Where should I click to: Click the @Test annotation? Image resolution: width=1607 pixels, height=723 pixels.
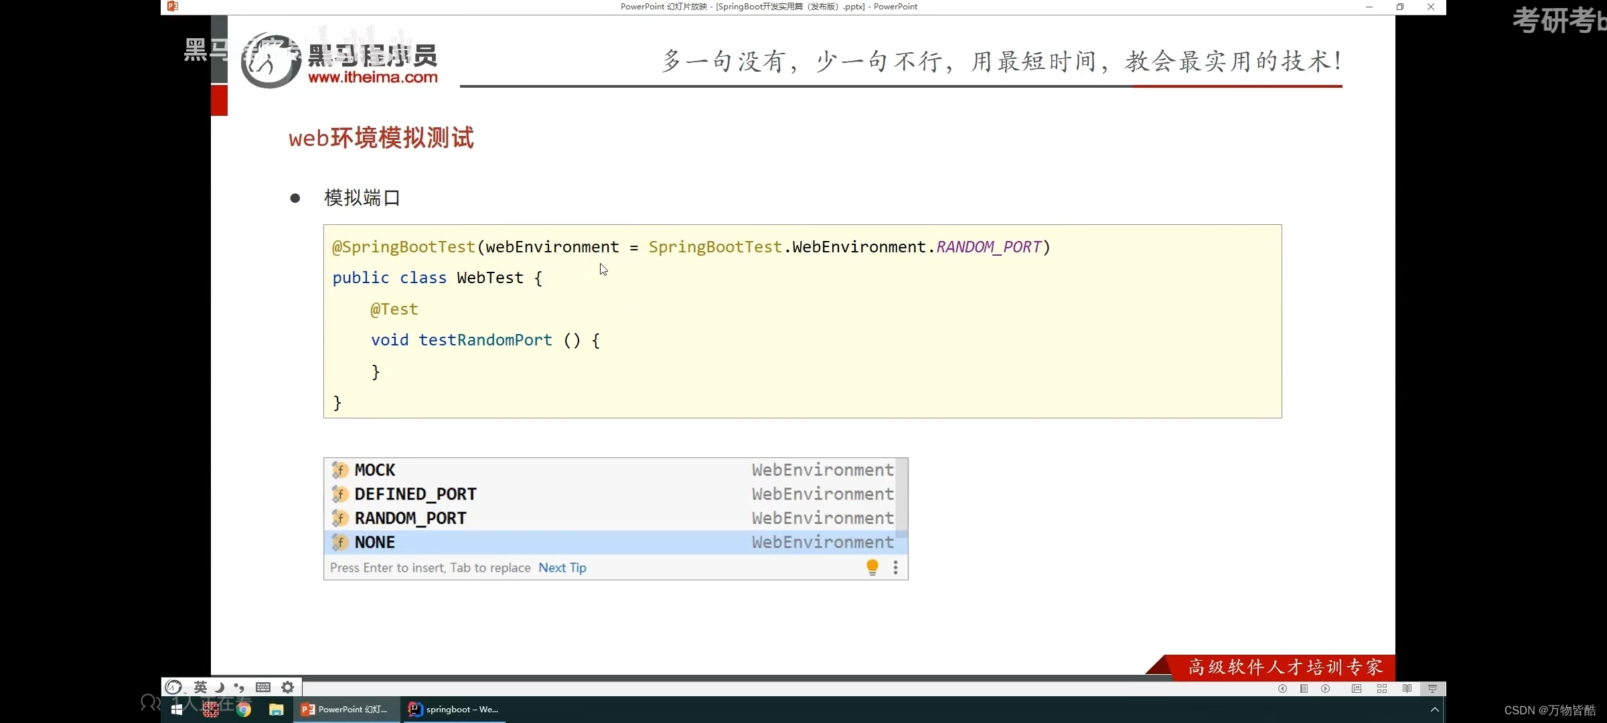click(394, 309)
